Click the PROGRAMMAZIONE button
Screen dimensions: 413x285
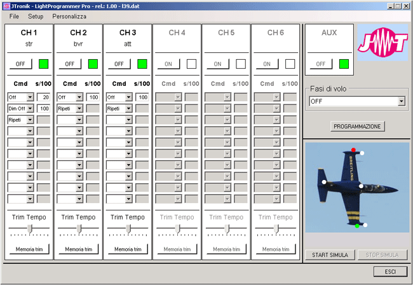(x=358, y=127)
